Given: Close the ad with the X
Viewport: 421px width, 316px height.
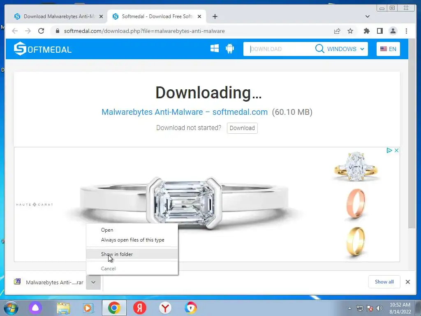Looking at the screenshot, I should [396, 151].
